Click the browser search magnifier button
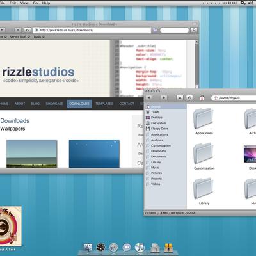 [194, 30]
